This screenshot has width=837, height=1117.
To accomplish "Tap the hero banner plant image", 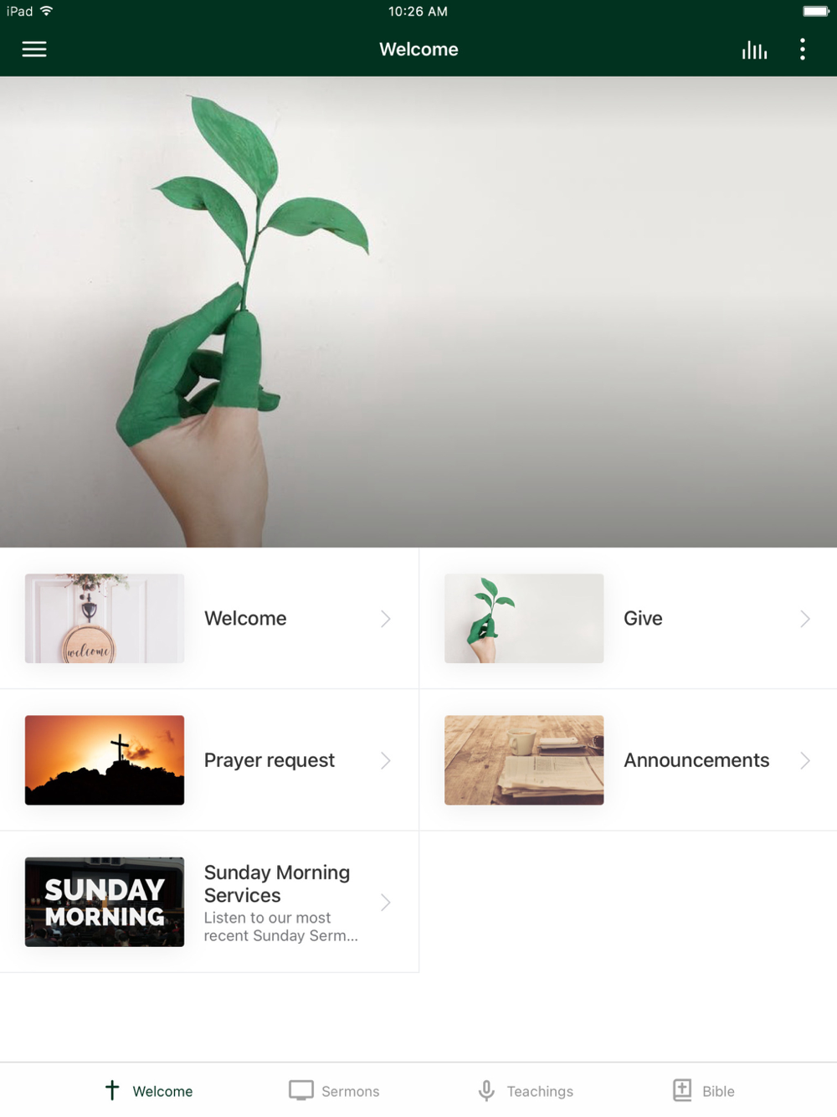I will [x=418, y=312].
